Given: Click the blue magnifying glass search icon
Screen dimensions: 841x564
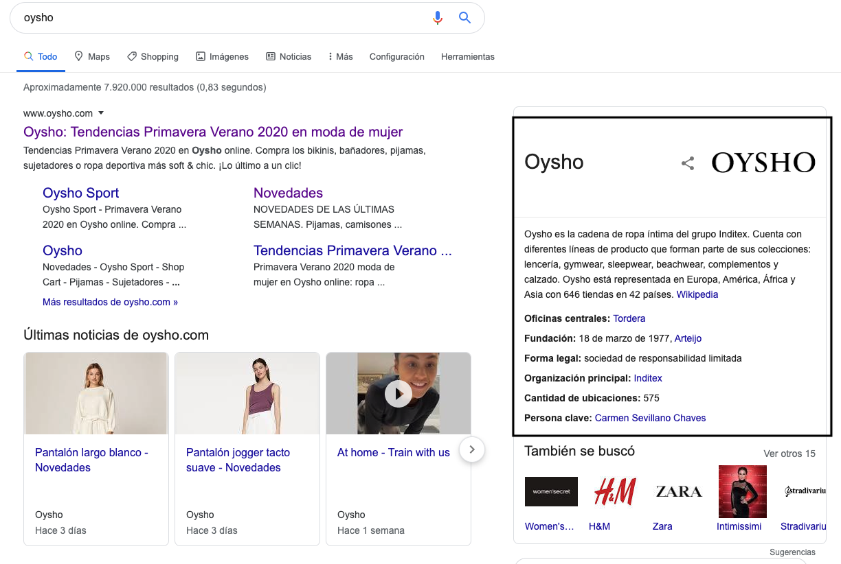Looking at the screenshot, I should point(464,18).
